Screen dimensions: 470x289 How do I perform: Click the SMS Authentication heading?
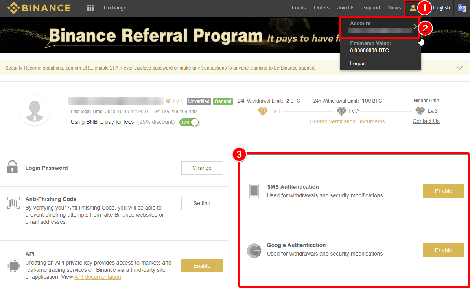(x=293, y=187)
